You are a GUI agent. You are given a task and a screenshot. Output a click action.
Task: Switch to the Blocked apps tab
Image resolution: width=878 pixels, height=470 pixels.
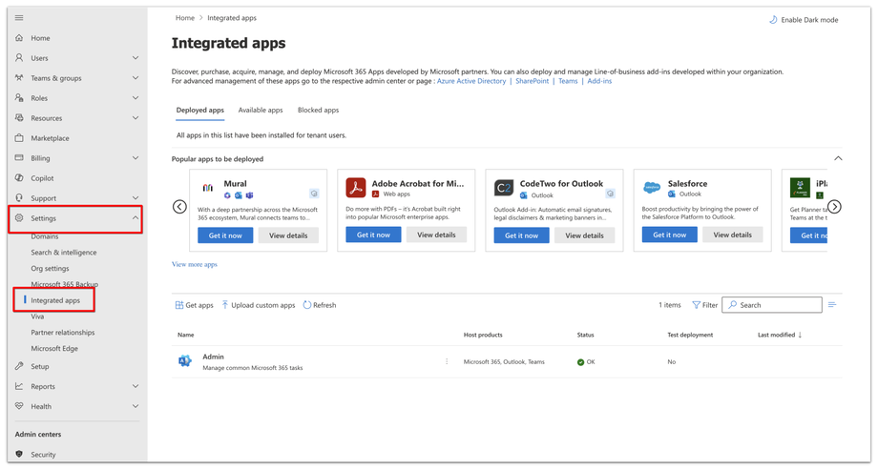[x=318, y=111]
